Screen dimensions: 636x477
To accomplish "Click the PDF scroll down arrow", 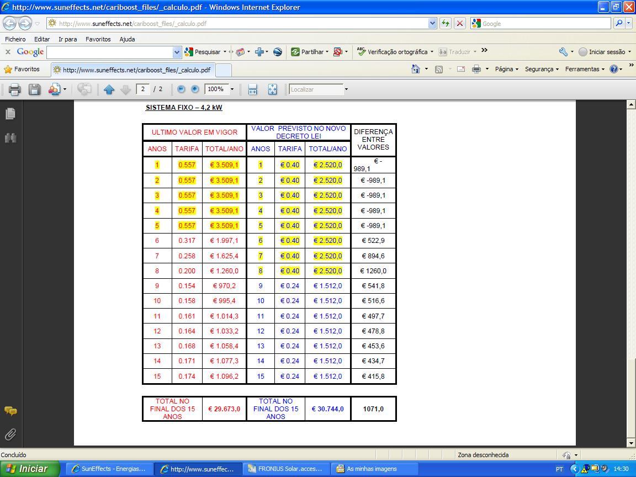I will click(630, 443).
